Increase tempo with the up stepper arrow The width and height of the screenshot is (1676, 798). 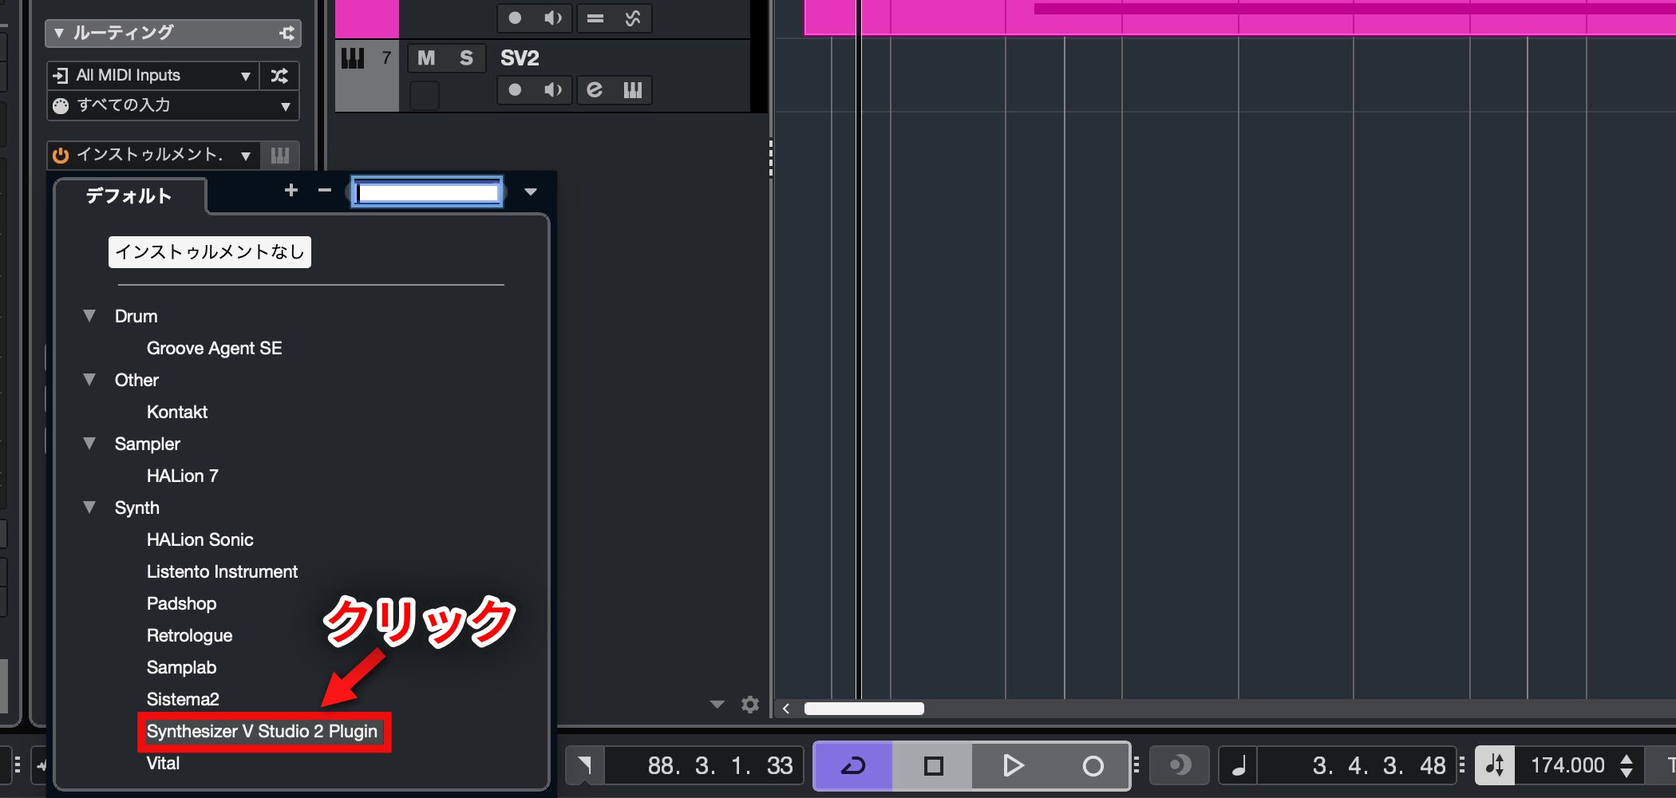pos(1627,758)
